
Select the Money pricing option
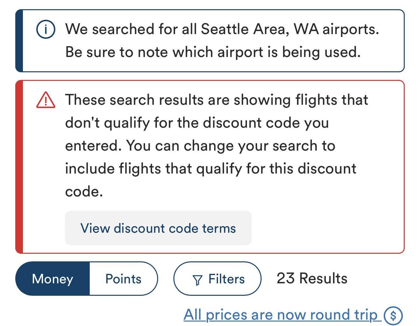(52, 279)
